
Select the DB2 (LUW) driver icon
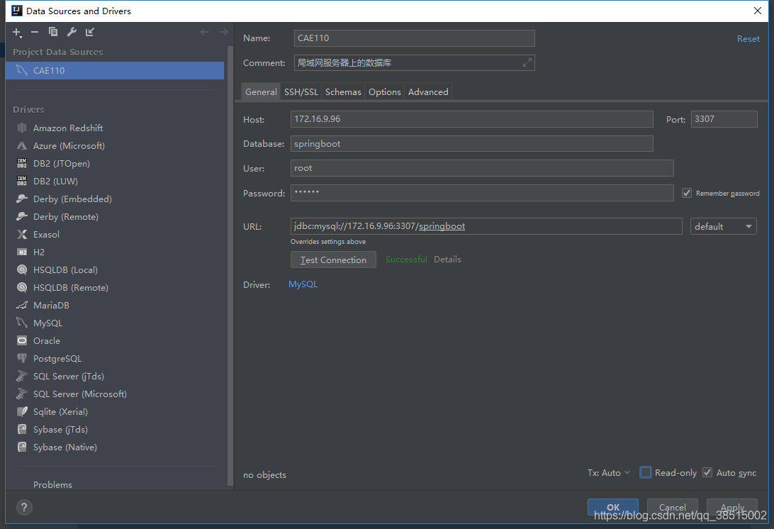coord(22,182)
